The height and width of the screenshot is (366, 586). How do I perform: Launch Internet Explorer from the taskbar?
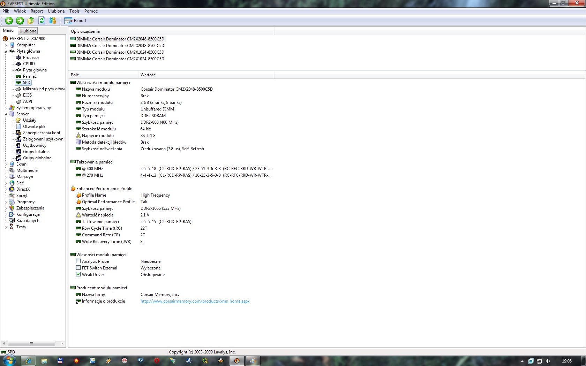(28, 361)
